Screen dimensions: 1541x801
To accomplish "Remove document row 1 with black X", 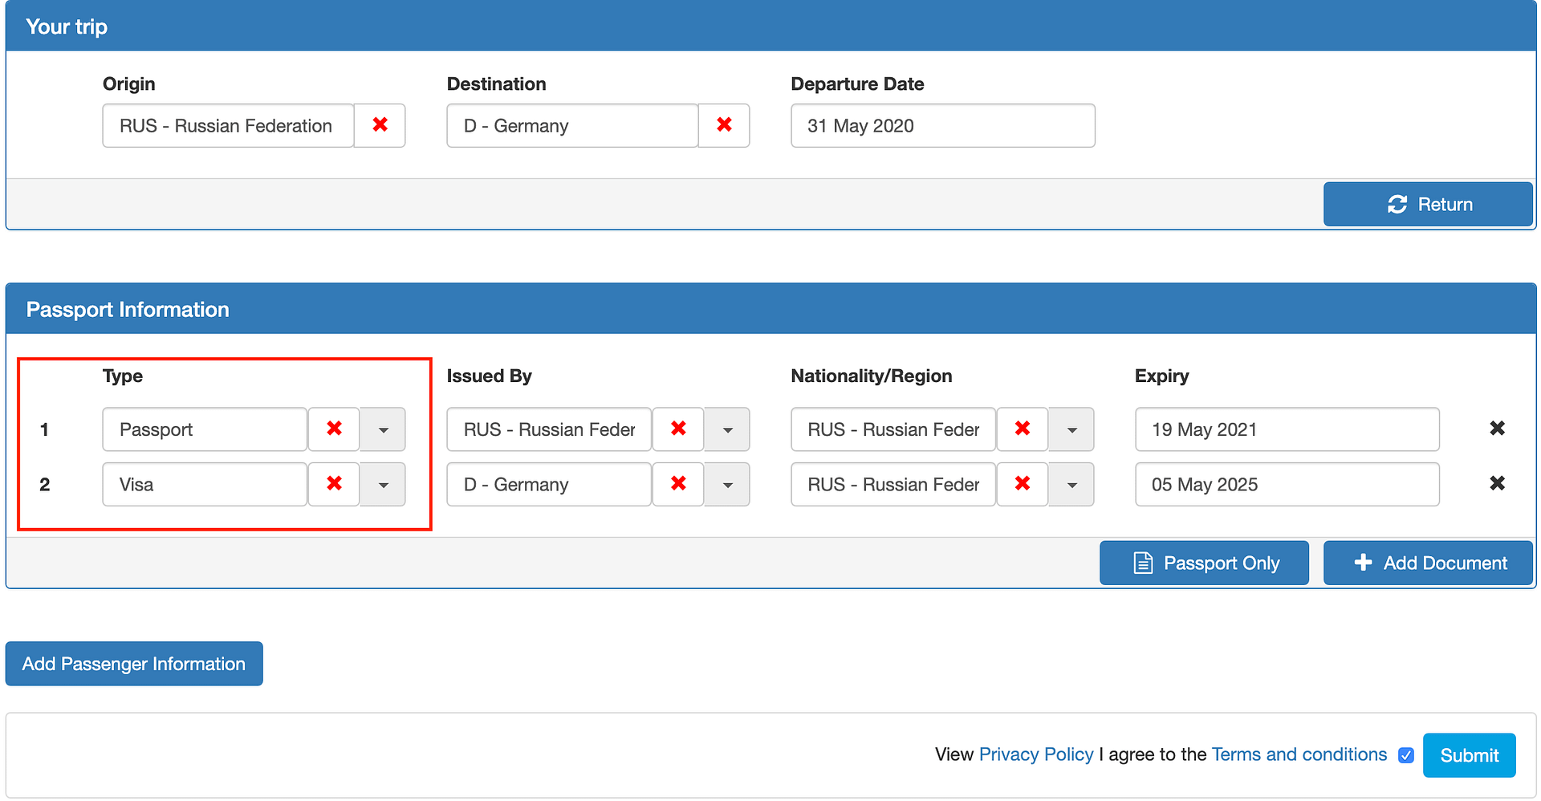I will [1497, 429].
